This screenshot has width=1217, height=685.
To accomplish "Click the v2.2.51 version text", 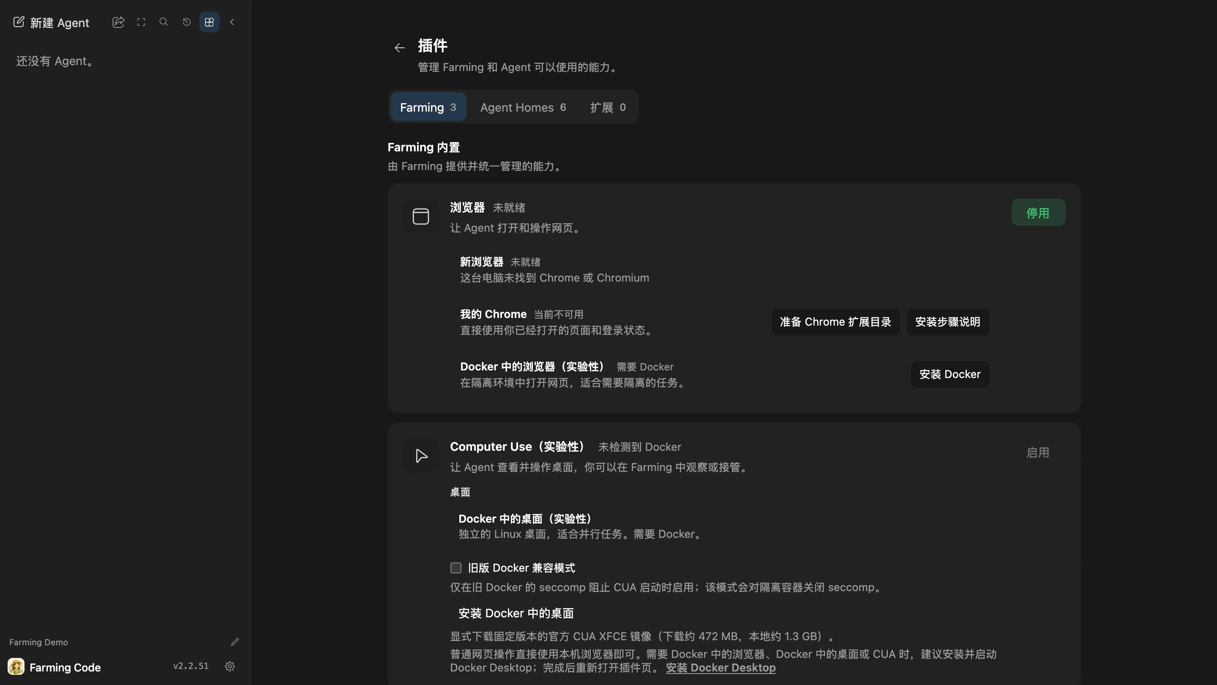I will click(191, 666).
